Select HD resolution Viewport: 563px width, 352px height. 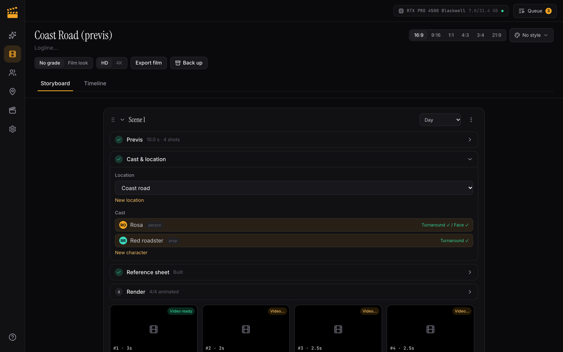pos(105,63)
